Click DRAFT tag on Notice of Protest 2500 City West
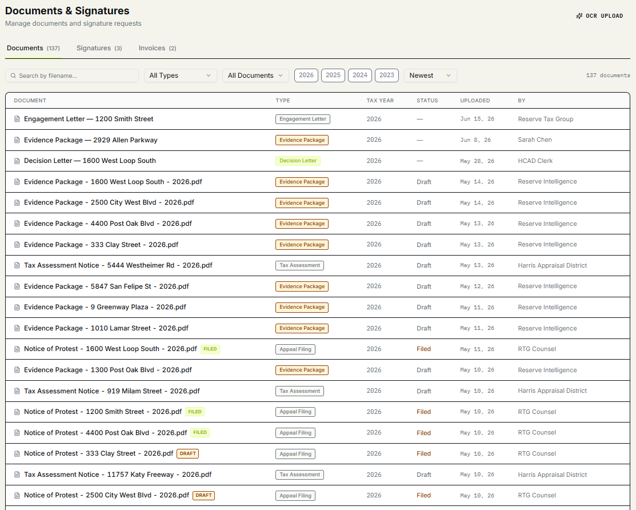The width and height of the screenshot is (636, 510). 203,495
